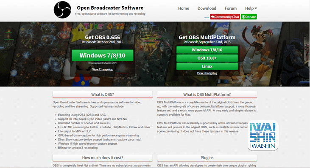Click the chat bubble icon in Community Chat

pyautogui.click(x=213, y=17)
